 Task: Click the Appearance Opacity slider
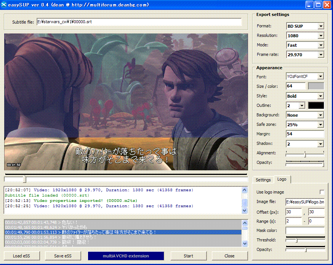click(305, 163)
